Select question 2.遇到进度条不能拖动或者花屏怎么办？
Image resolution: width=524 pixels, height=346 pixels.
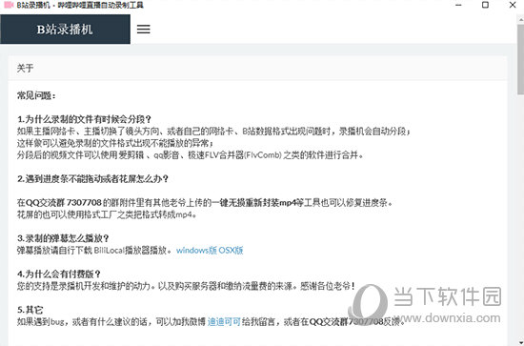coord(93,179)
